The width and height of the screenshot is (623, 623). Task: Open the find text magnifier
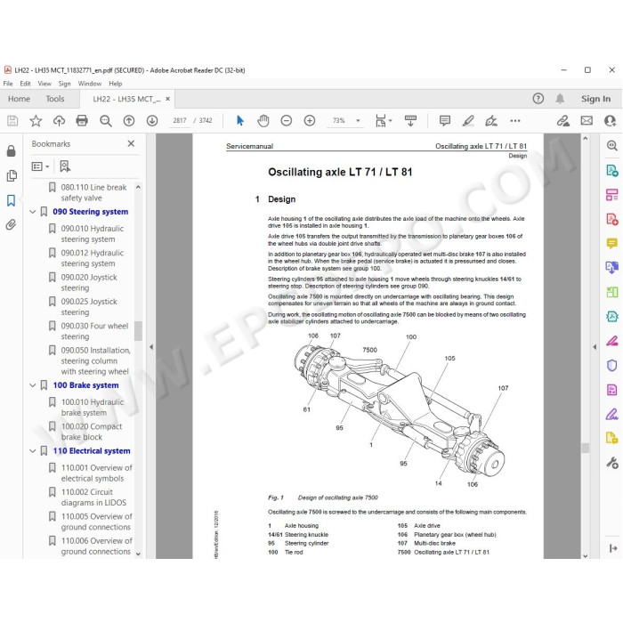point(106,121)
